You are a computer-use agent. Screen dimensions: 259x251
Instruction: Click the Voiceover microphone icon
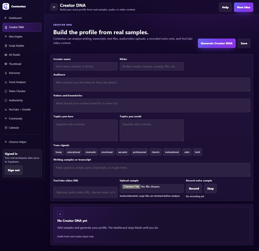click(x=6, y=73)
